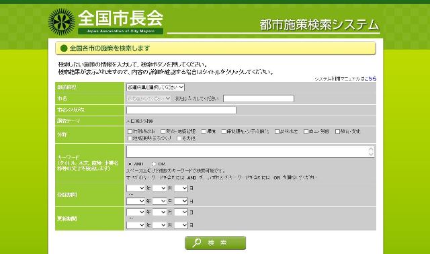Image resolution: width=430 pixels, height=254 pixels.
Task: Check the 商工・労働 field checkbox
Action: coord(306,132)
